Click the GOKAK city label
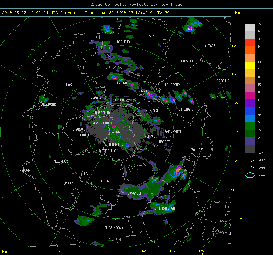Image resolution: width=273 pixels, height=255 pixels. coord(67,85)
